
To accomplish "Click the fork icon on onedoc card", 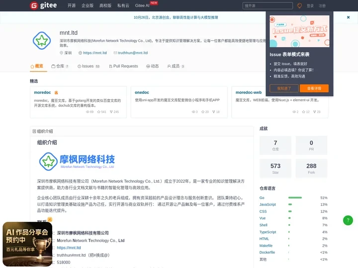I will (x=214, y=112).
